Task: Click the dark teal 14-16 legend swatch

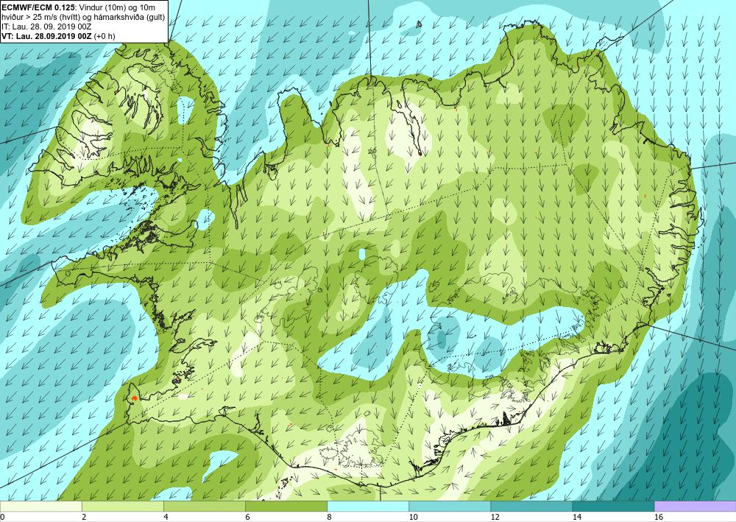Action: click(613, 506)
